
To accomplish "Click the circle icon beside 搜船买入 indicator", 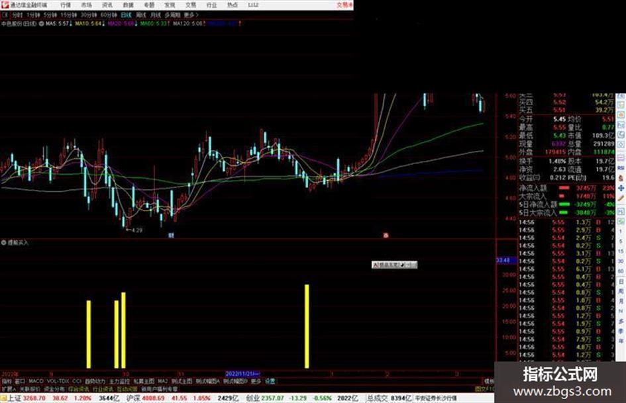I will tap(4, 242).
